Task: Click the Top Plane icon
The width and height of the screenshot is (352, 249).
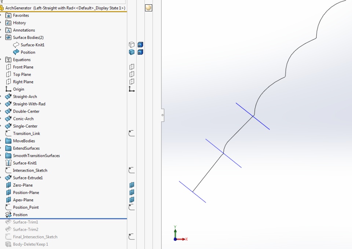Action: tap(8, 74)
